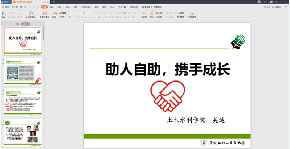The image size is (290, 149).
Task: Open the font name dropdown
Action: (x=81, y=13)
